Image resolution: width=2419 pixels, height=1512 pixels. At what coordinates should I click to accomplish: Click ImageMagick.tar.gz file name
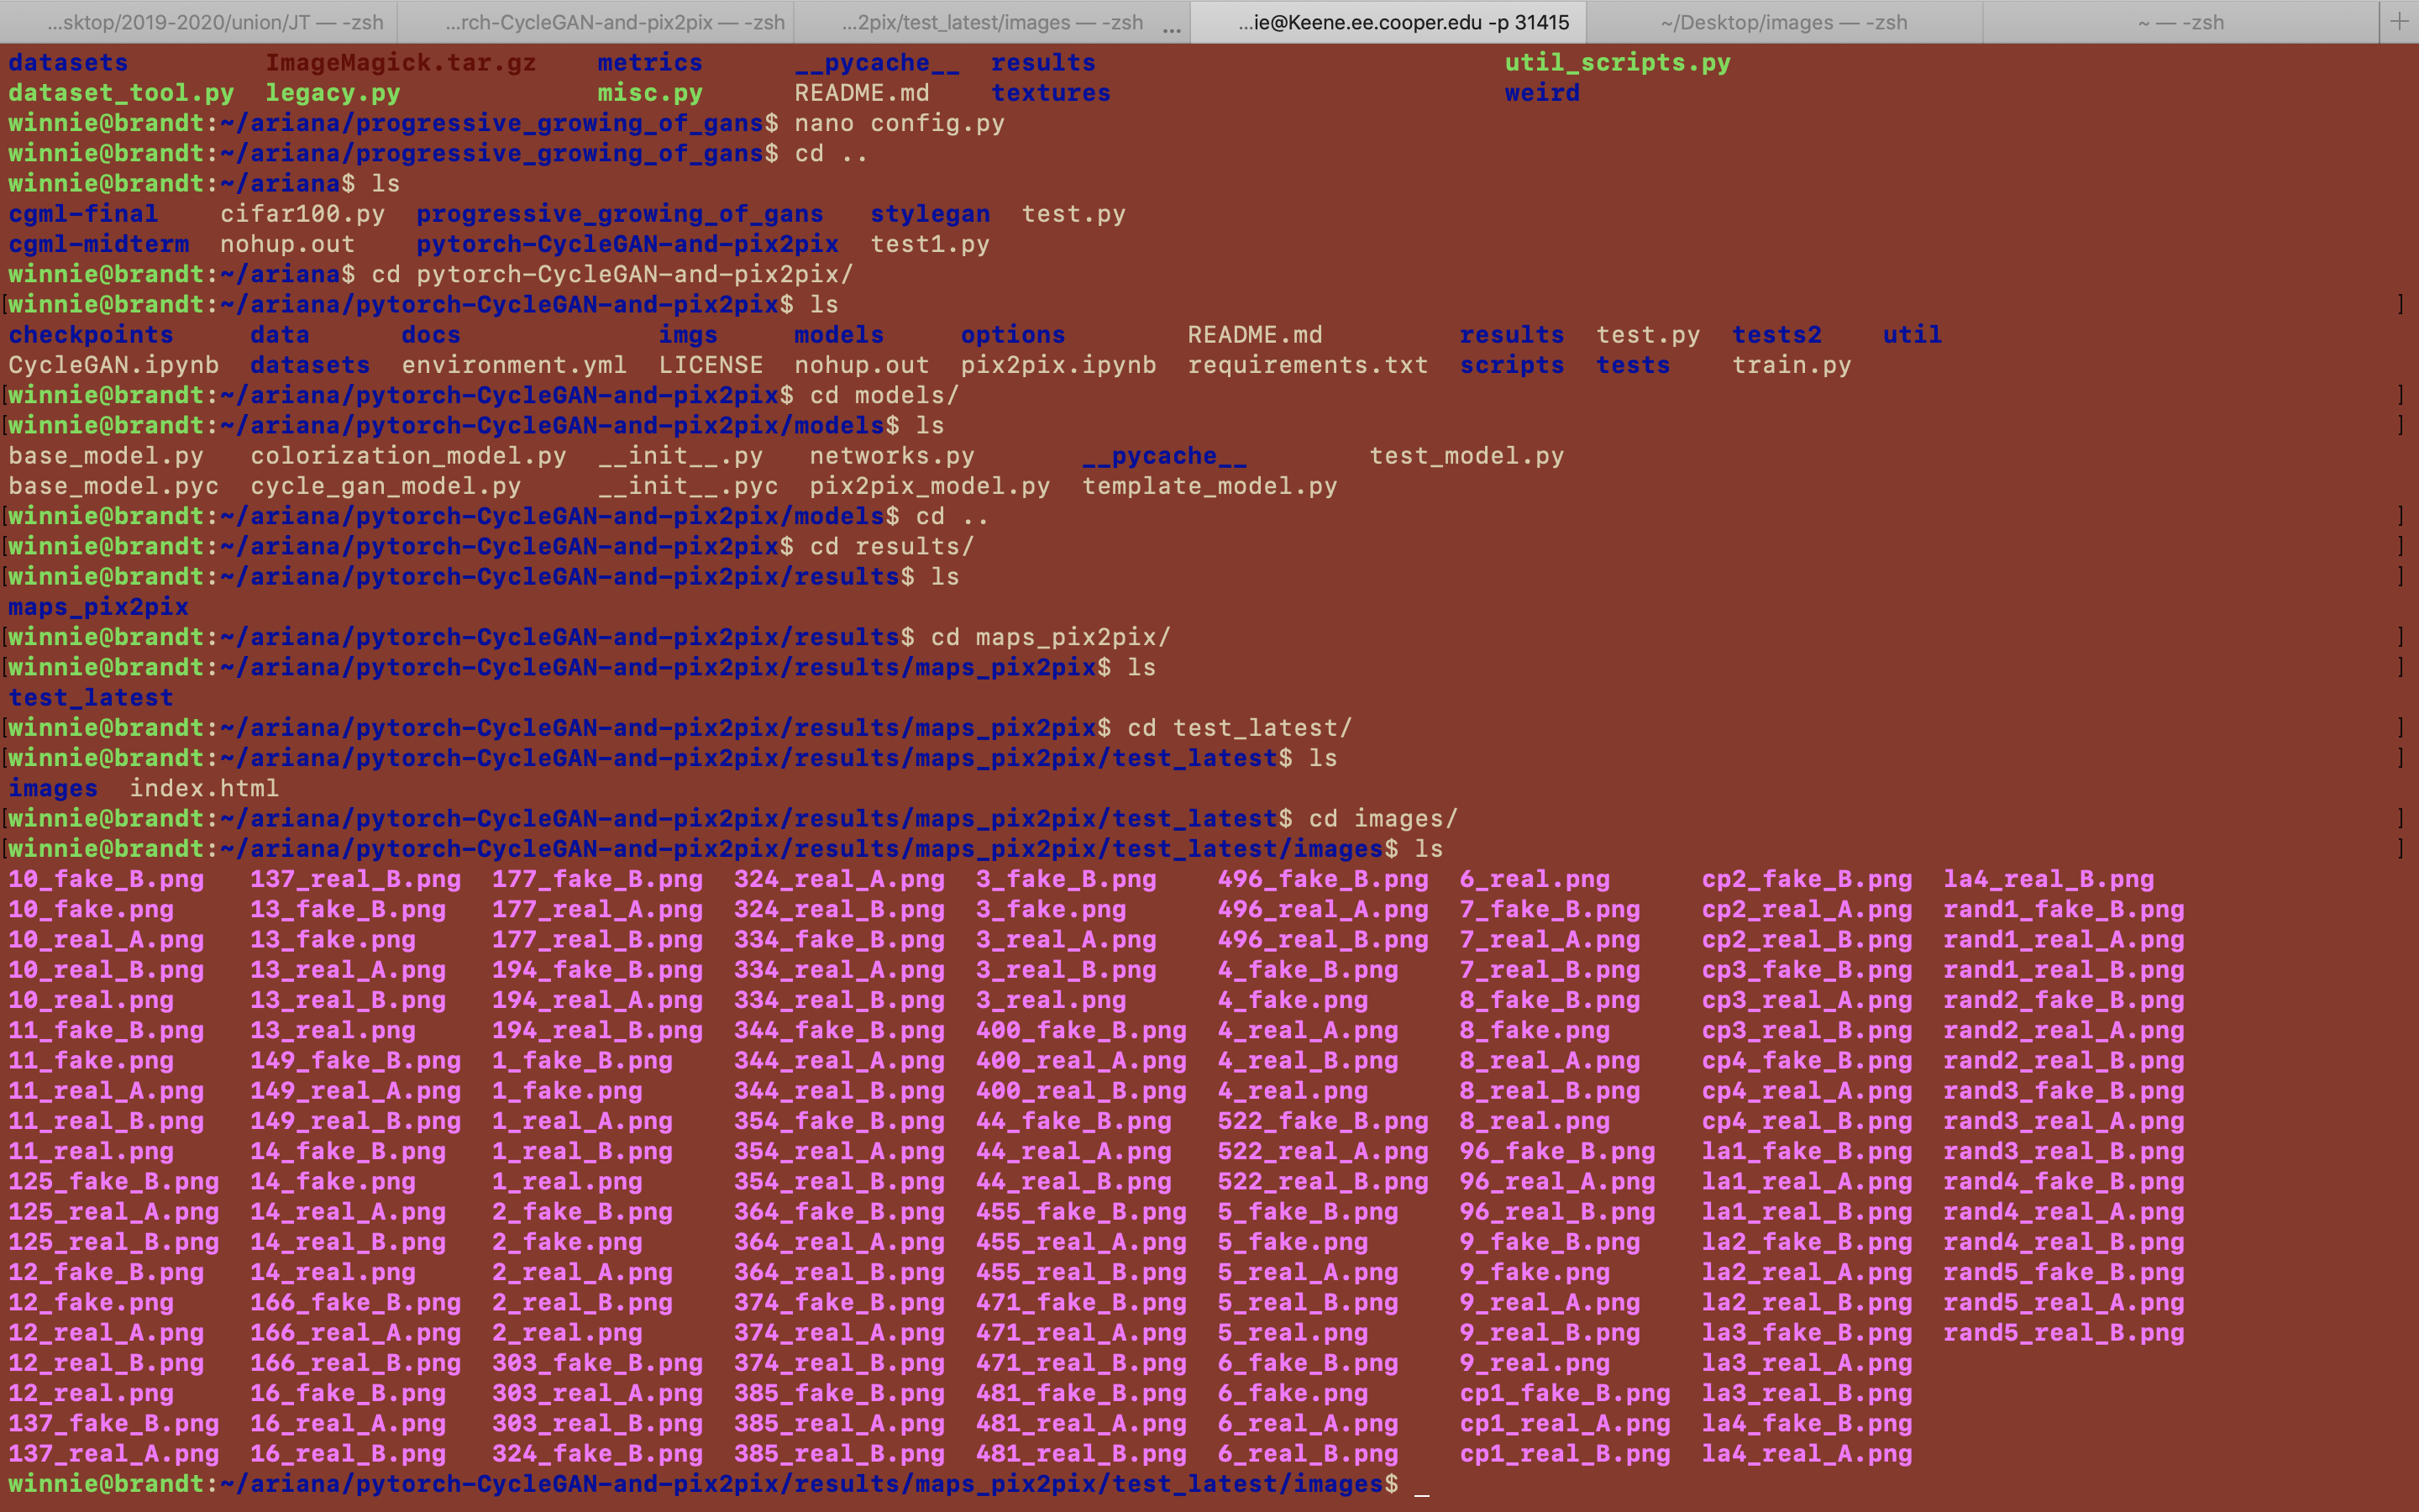[x=400, y=63]
